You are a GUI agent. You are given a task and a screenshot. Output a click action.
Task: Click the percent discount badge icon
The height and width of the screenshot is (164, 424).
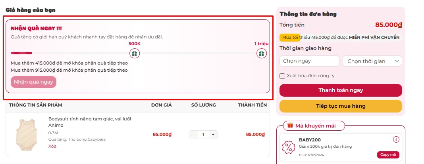[289, 147]
